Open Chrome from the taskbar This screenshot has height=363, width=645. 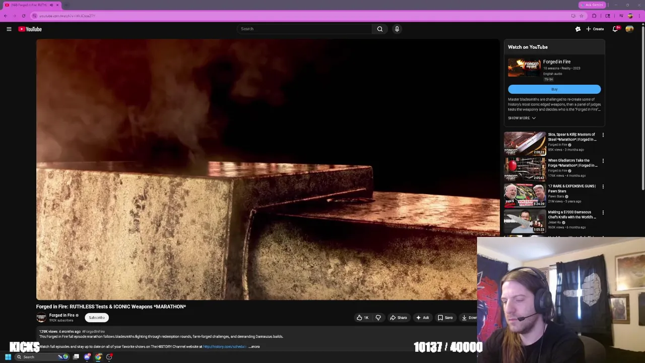(98, 357)
